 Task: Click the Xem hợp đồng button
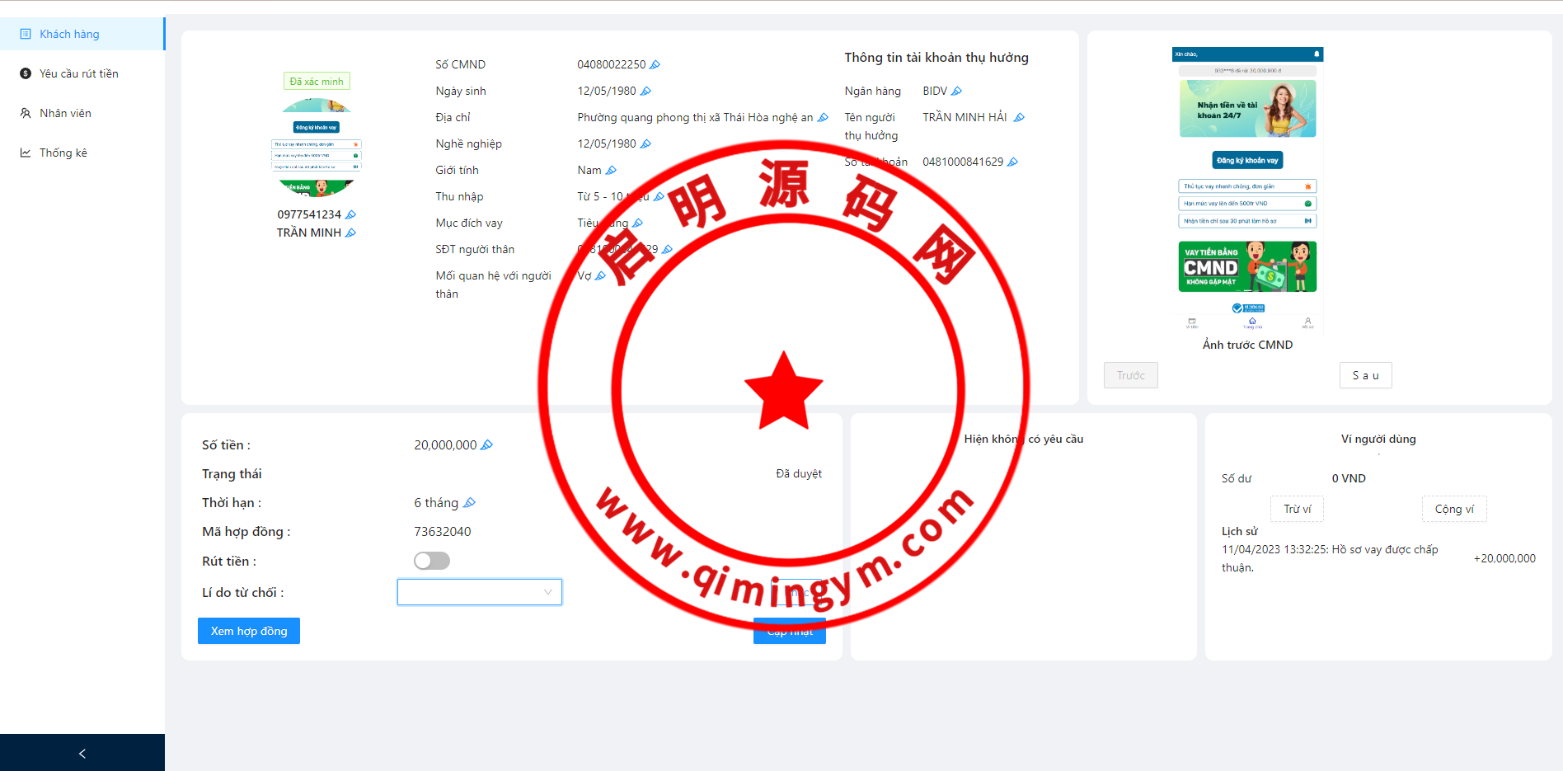click(249, 631)
